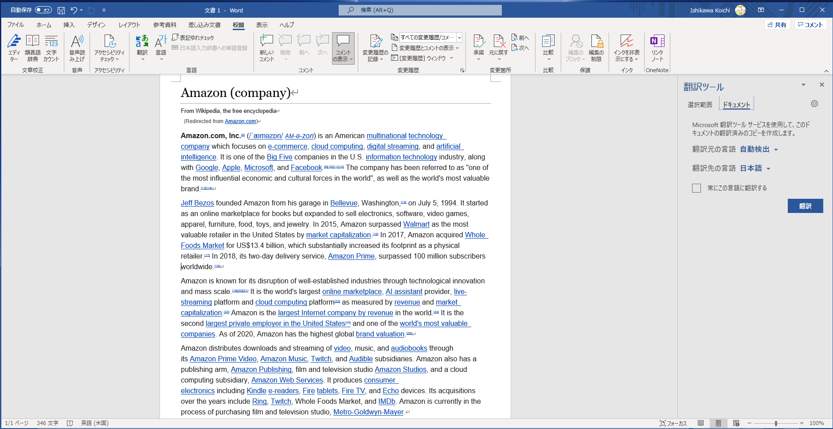
Task: Click 346 文字 word count in status bar
Action: coord(47,423)
